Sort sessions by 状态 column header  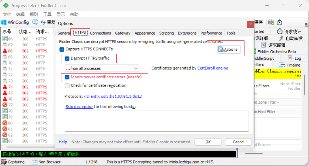(25, 31)
